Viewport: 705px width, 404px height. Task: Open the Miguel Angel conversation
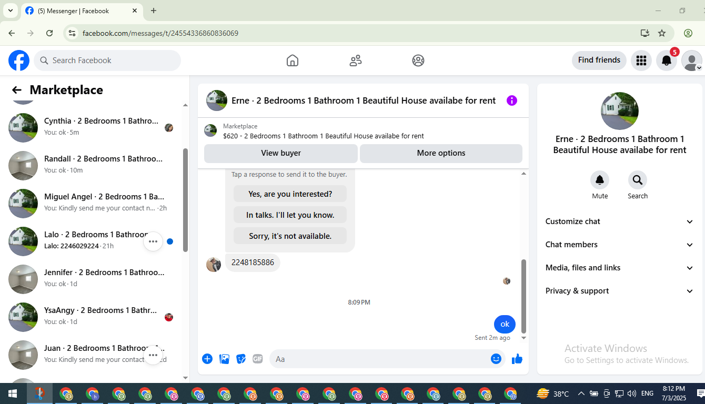pos(91,204)
